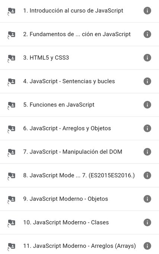Image resolution: width=159 pixels, height=254 pixels.
Task: Open info for JavaScript Moderno - Objetos
Action: click(147, 199)
